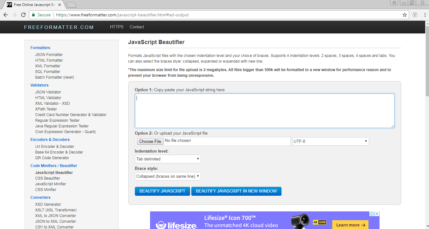
Task: Click the FREEFORMATTER.COM logo
Action: [59, 27]
